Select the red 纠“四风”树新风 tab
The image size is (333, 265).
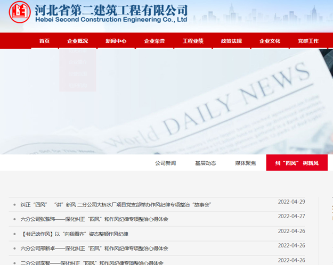pyautogui.click(x=297, y=163)
